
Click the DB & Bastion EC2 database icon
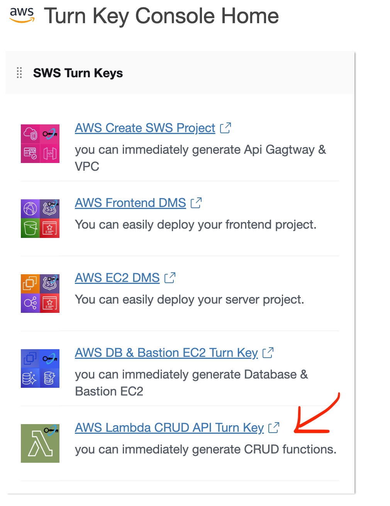pyautogui.click(x=40, y=368)
